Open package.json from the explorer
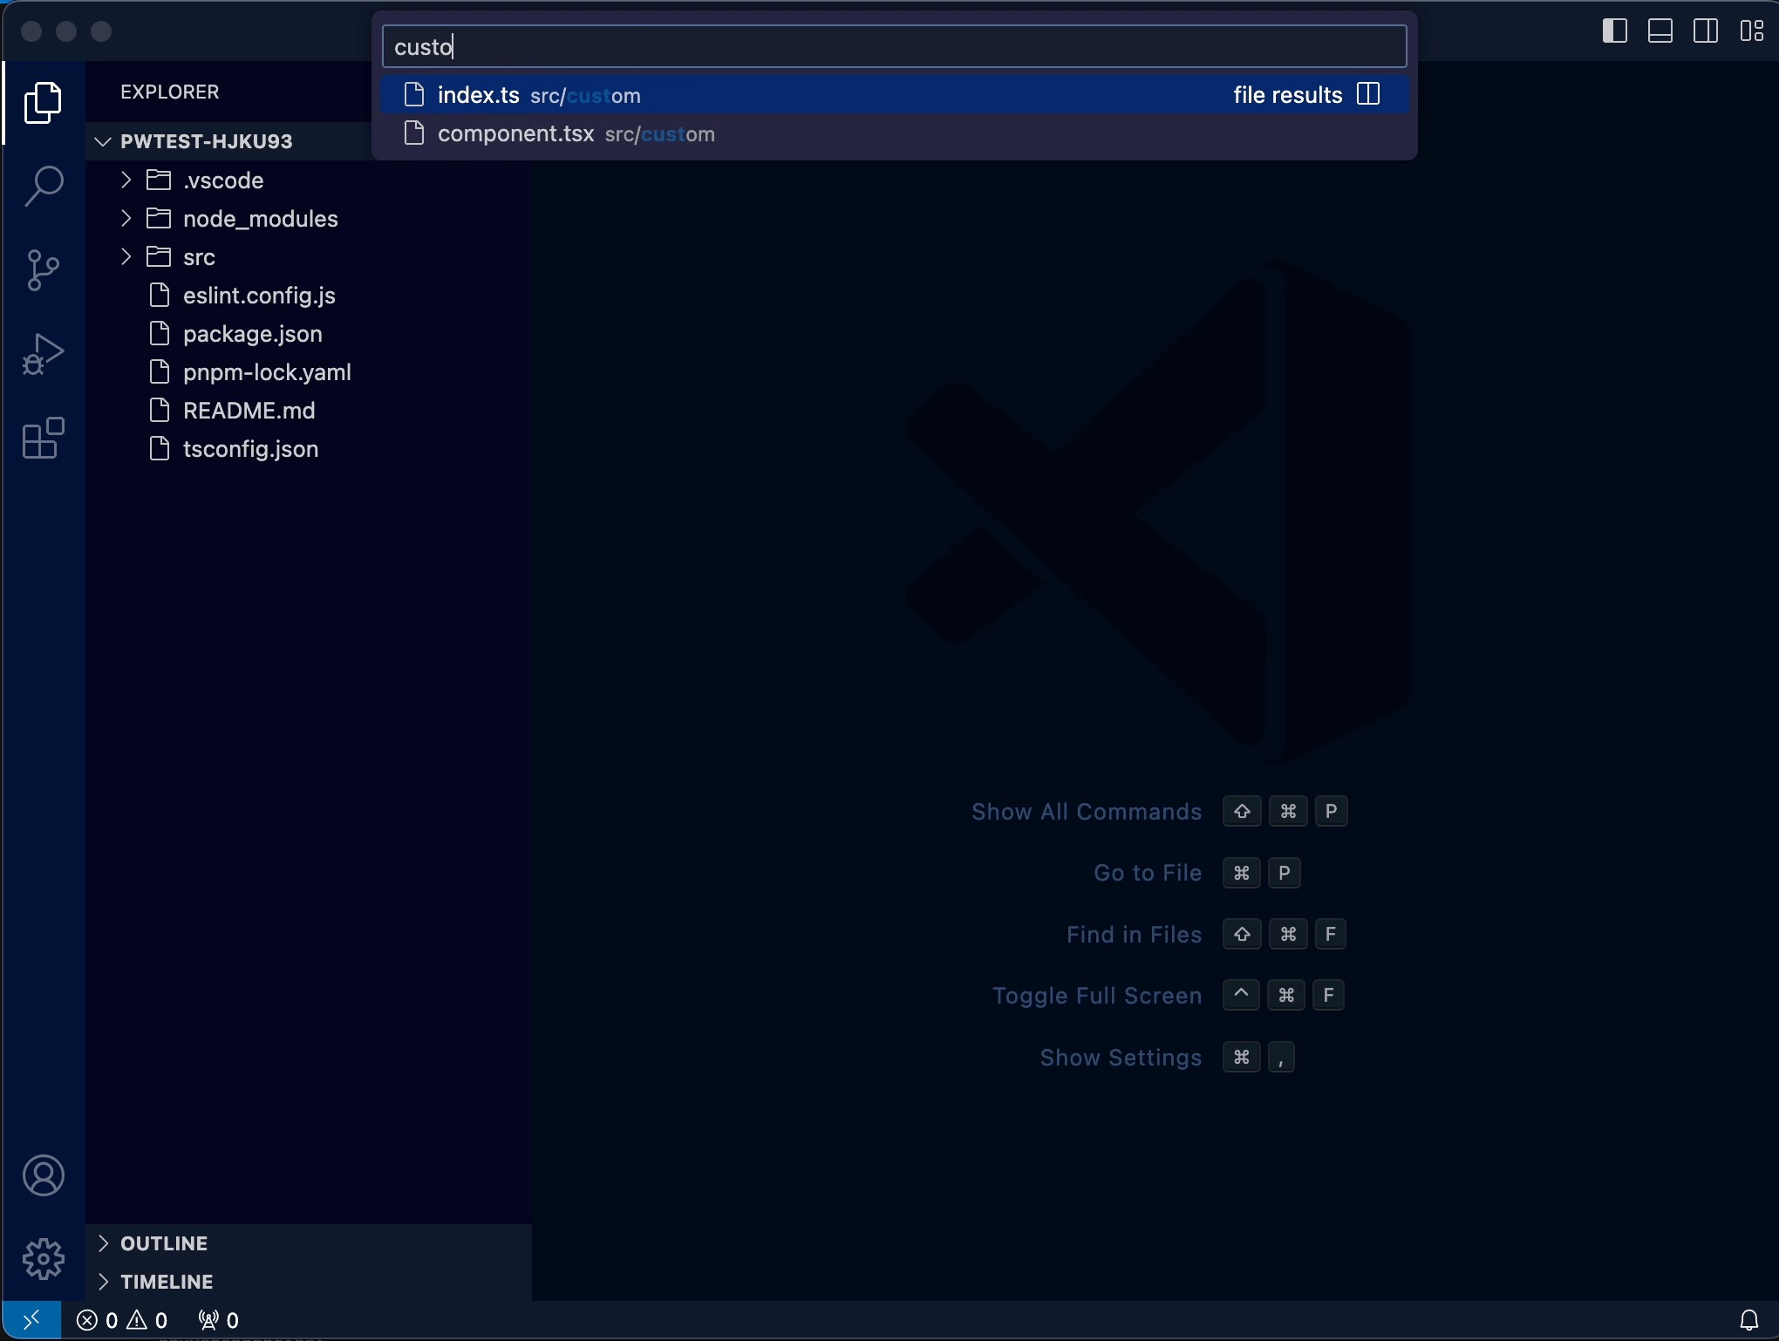Viewport: 1779px width, 1341px height. pyautogui.click(x=252, y=334)
